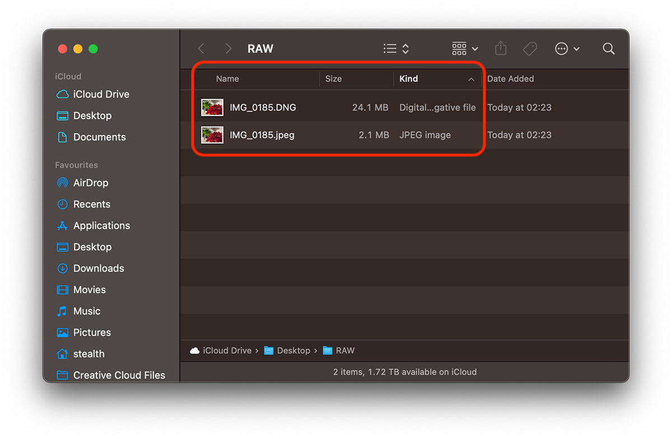
Task: Open Applications folder from sidebar
Action: pyautogui.click(x=101, y=226)
